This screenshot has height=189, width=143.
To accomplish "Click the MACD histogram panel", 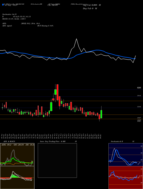I will tap(17, 178).
